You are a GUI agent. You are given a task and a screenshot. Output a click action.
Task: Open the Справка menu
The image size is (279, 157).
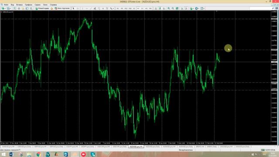[53, 5]
